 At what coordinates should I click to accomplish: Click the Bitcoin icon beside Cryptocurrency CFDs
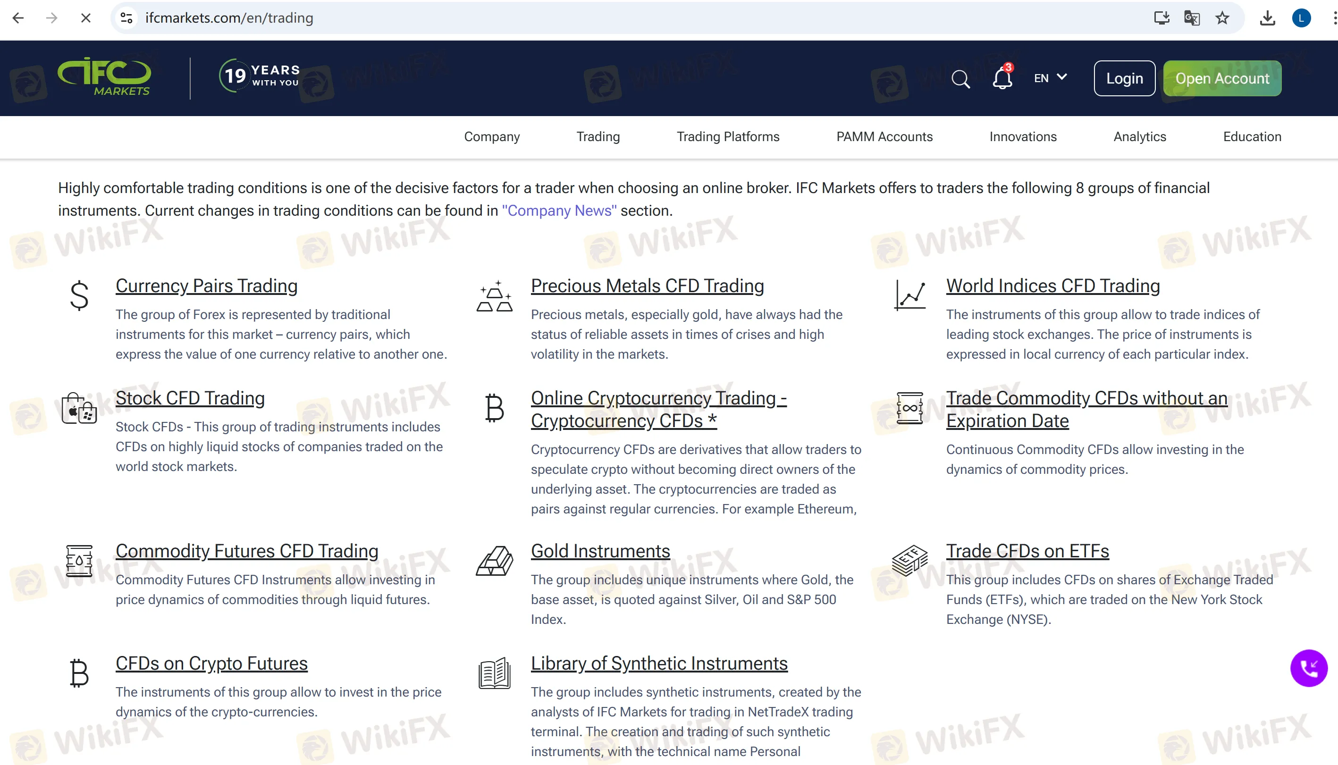click(x=494, y=408)
